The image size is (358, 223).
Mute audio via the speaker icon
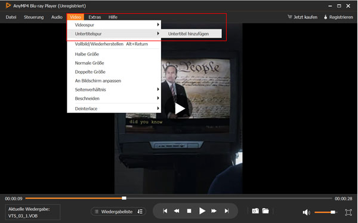pyautogui.click(x=306, y=212)
